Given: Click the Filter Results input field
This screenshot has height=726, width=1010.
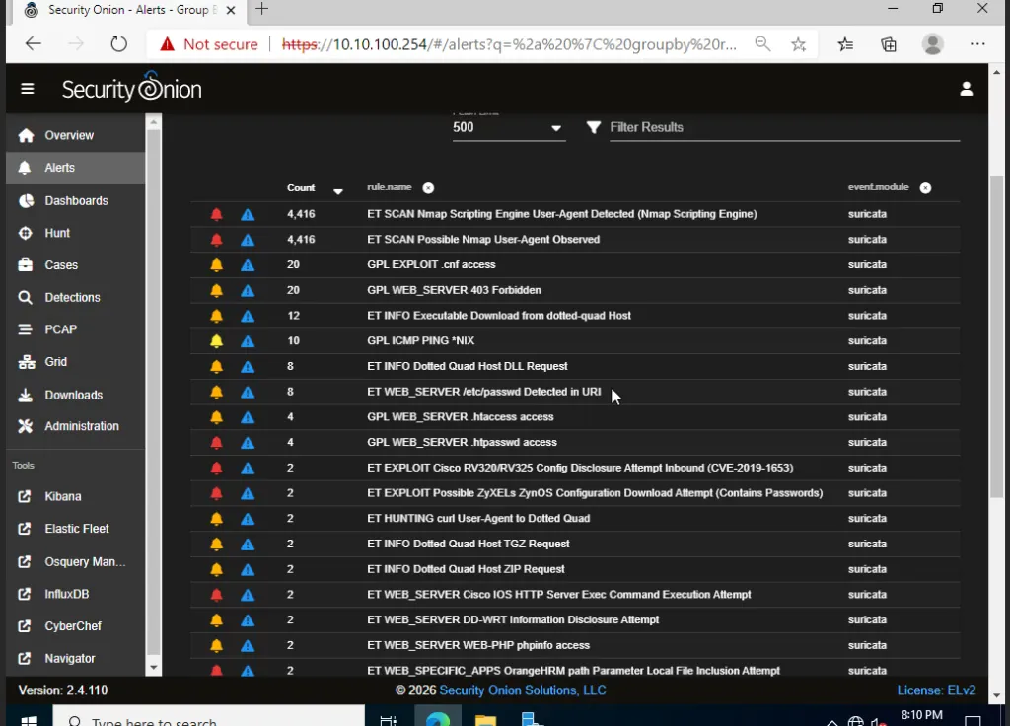Looking at the screenshot, I should coord(784,127).
